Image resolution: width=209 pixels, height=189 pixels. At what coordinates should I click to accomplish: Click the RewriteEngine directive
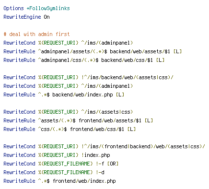[x=22, y=17]
